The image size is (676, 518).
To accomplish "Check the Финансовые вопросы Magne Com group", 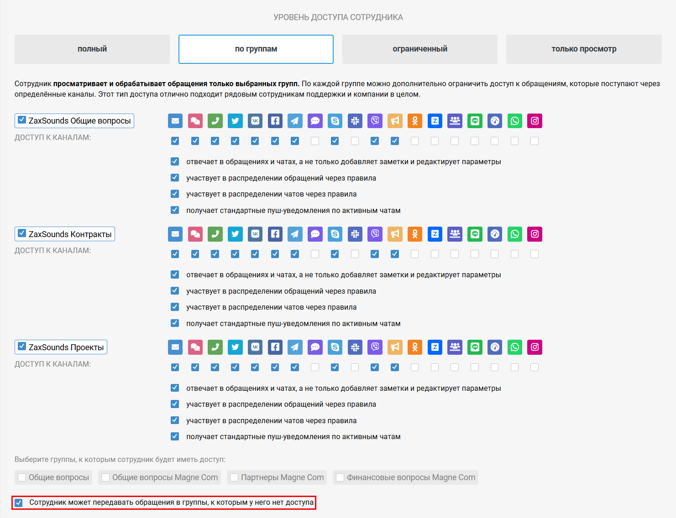I will (x=340, y=477).
